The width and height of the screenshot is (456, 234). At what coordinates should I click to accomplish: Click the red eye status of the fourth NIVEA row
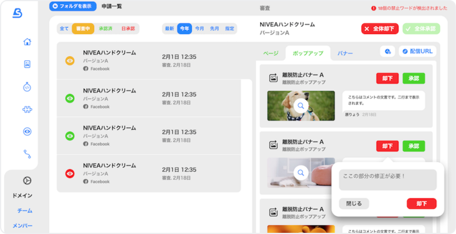70,174
